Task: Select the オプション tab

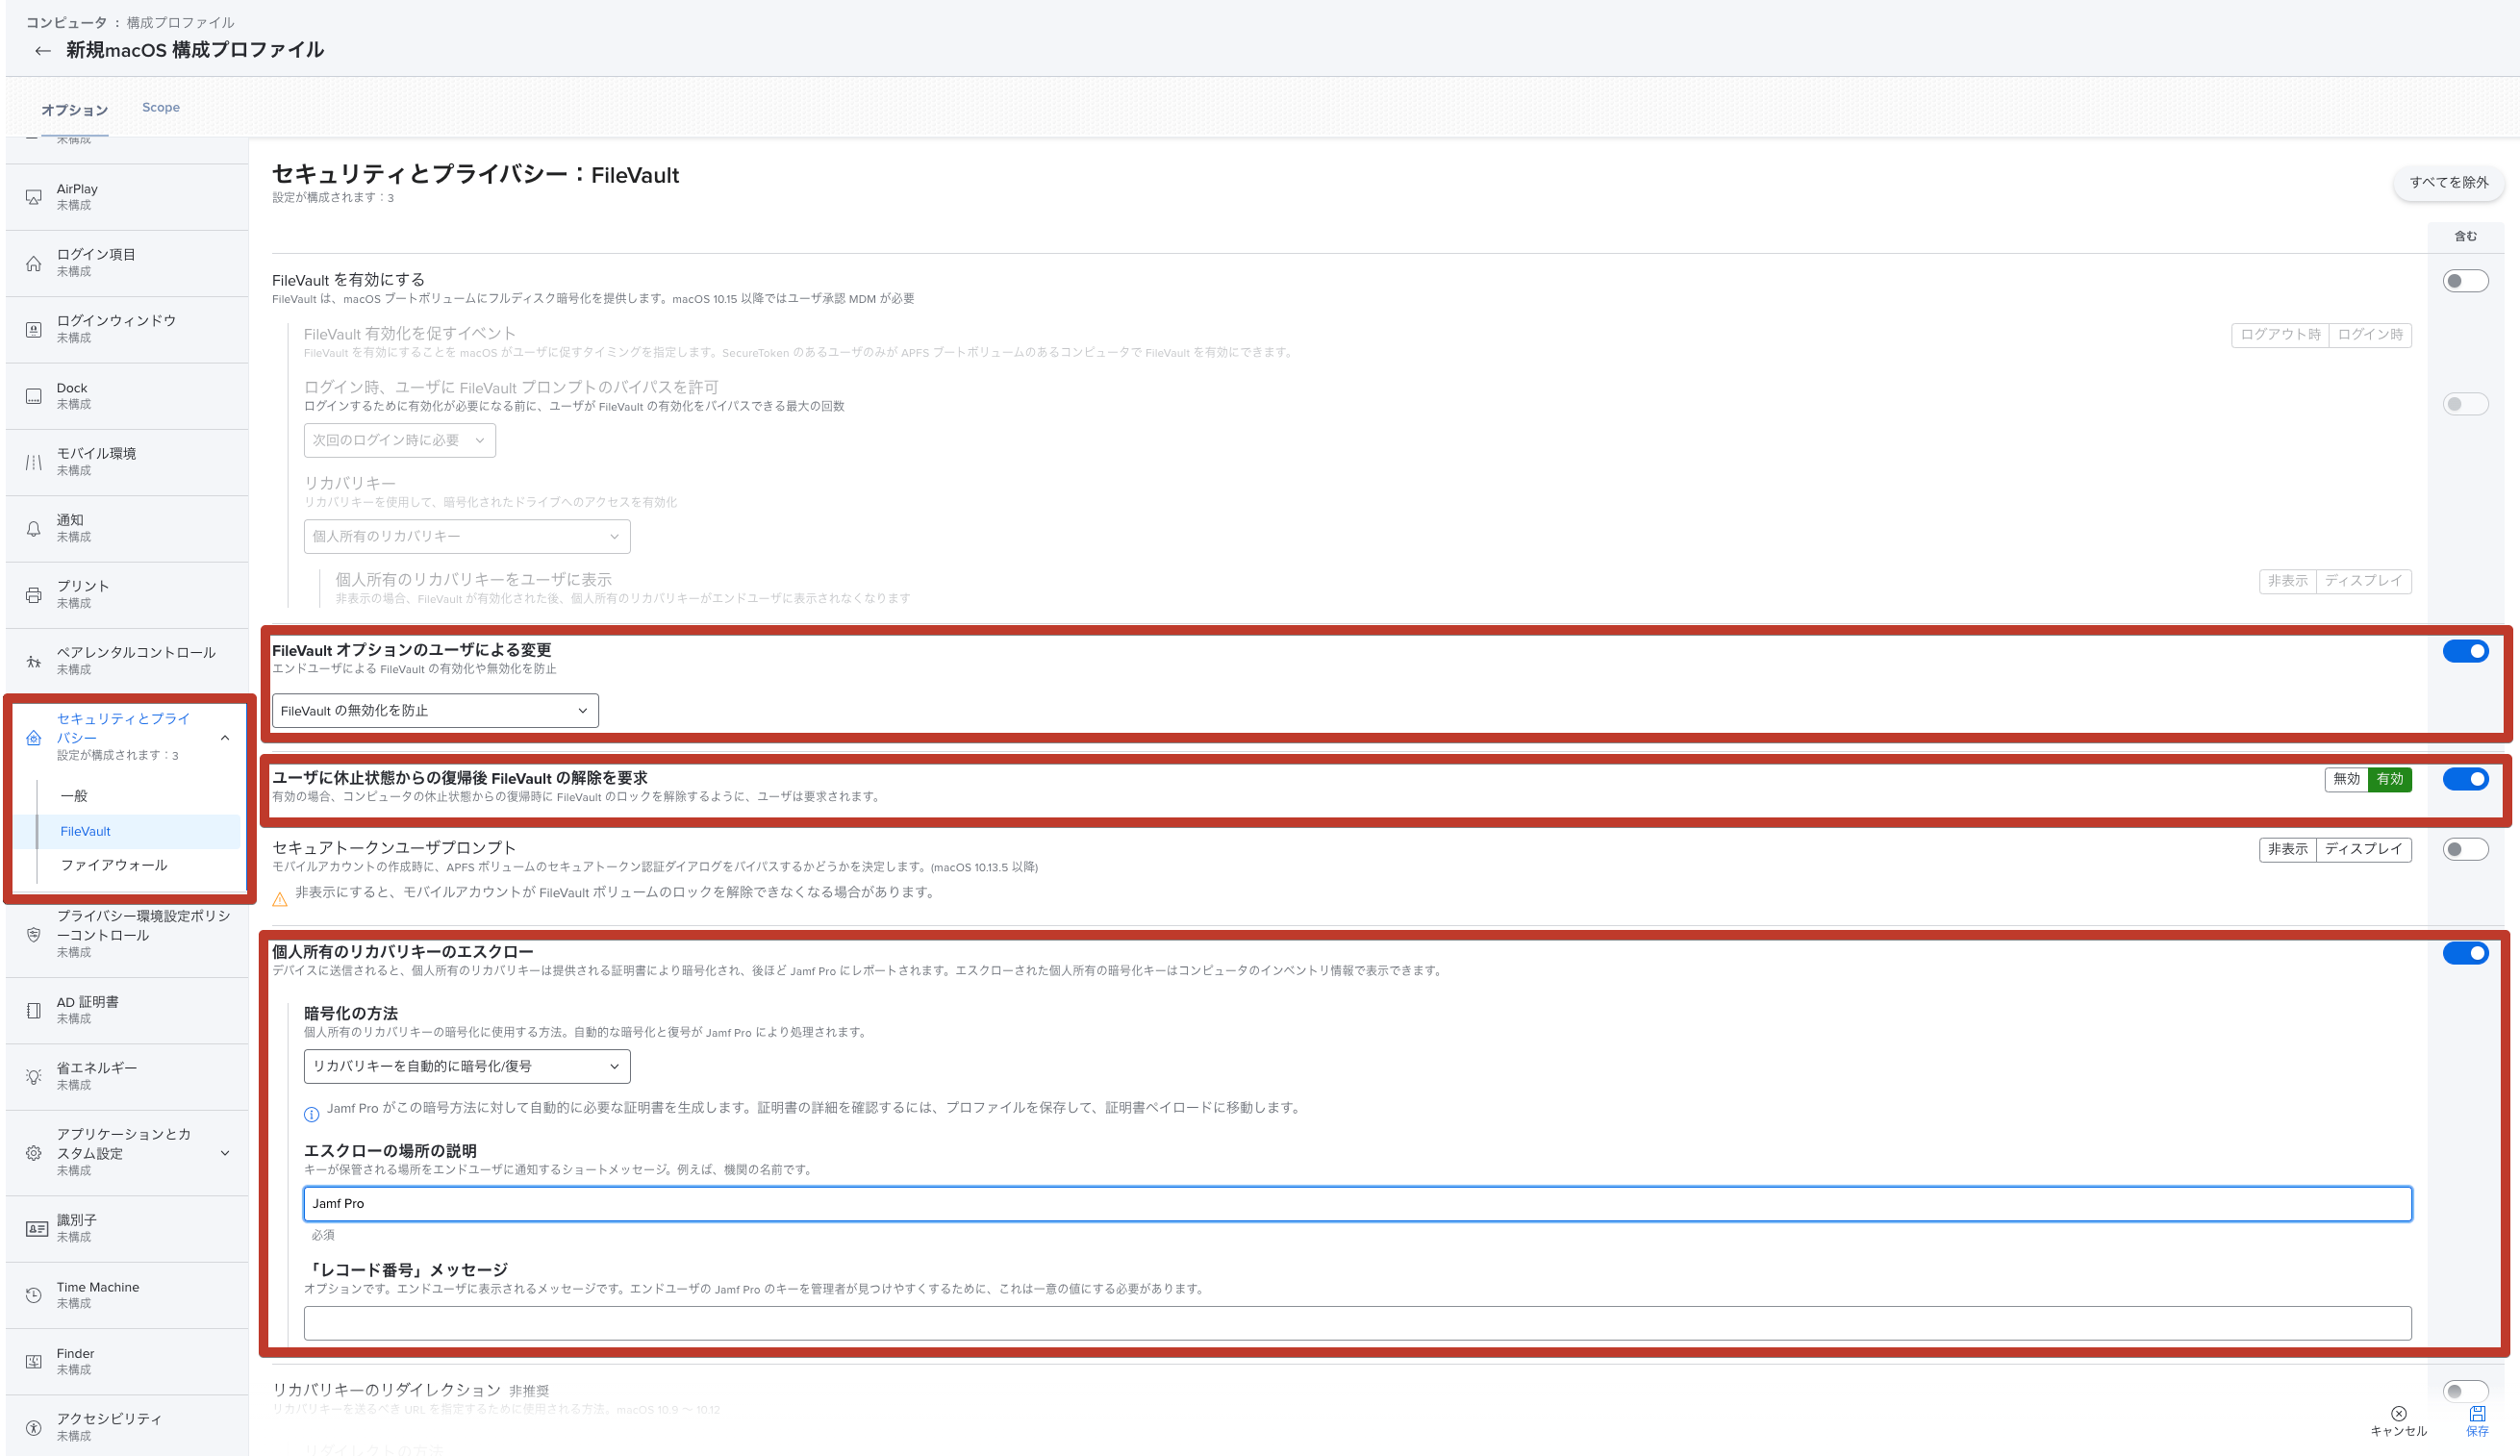Action: click(x=75, y=109)
